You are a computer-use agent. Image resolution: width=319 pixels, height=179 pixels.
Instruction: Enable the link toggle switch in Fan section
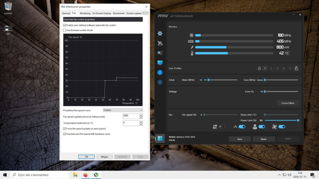coord(222,127)
